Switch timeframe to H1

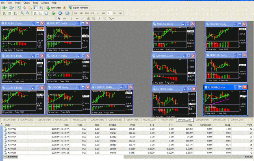click(x=98, y=13)
